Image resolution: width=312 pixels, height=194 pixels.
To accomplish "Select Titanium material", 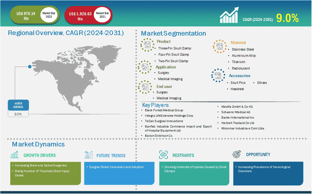I will 238,62.
